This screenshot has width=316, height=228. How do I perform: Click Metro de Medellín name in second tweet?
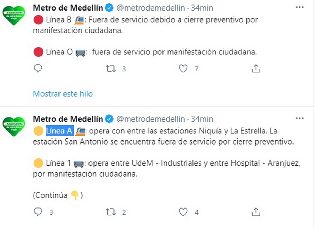point(68,119)
